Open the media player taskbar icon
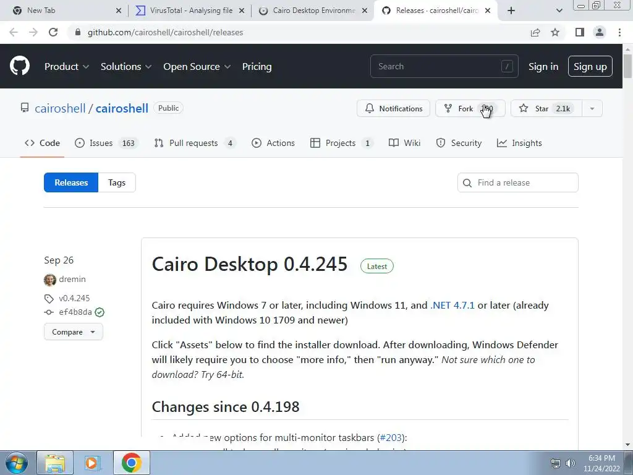 (x=91, y=463)
